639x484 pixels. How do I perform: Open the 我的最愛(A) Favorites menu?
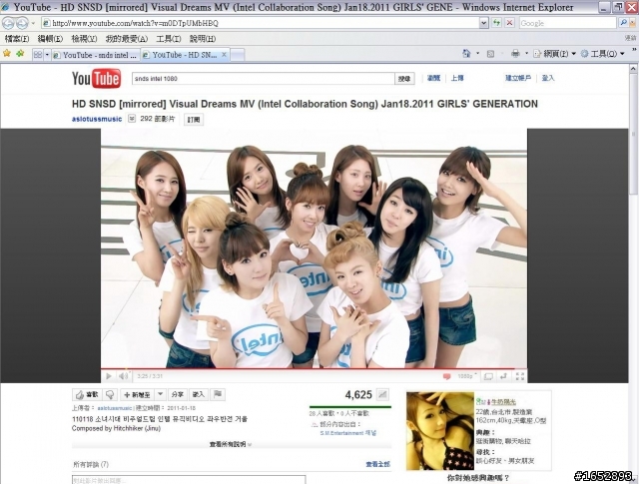[127, 39]
